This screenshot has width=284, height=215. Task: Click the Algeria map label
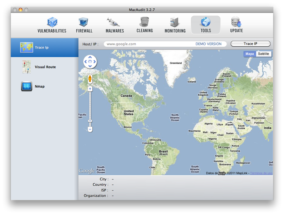[x=208, y=124]
